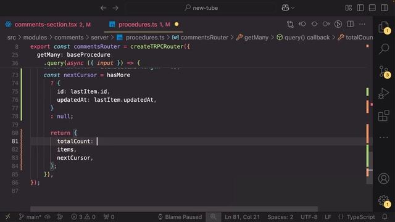Click the eye icon next to main* branch

pos(48,216)
